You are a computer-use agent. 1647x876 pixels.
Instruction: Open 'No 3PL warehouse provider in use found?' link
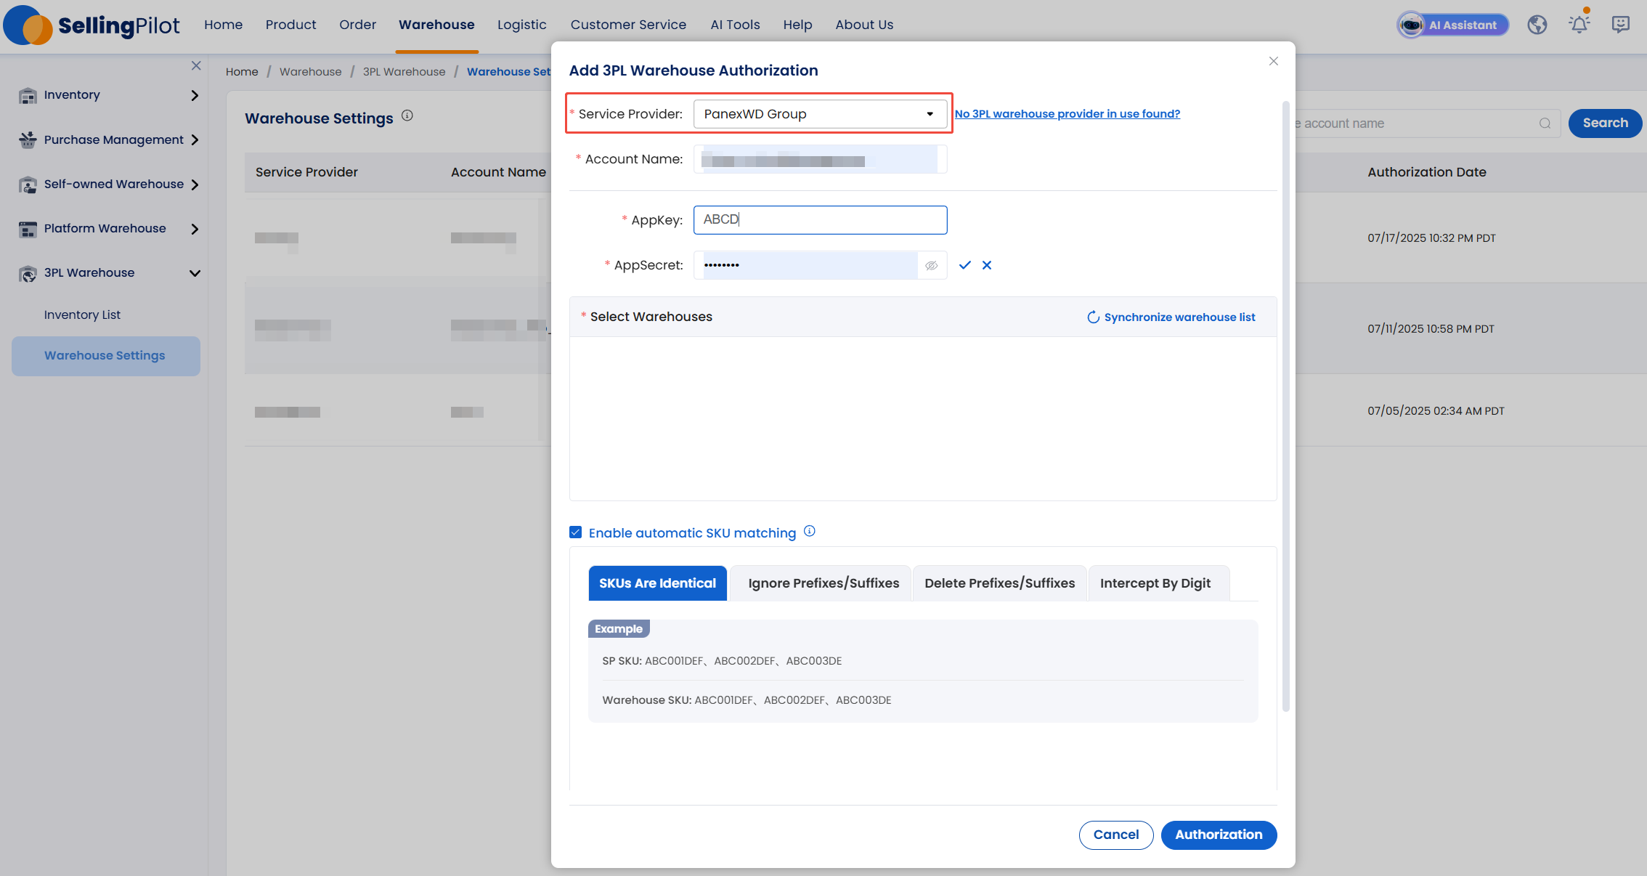pyautogui.click(x=1067, y=114)
